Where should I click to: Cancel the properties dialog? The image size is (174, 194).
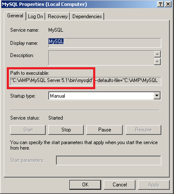(x=119, y=185)
